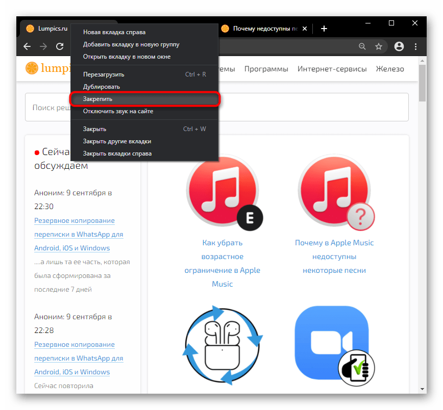Screen dimensions: 443x410
Task: Open a new tab with the plus button
Action: click(324, 29)
